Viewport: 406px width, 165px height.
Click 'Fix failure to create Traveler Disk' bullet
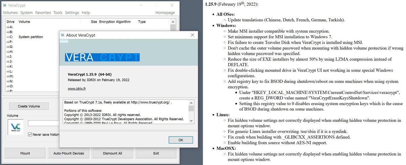(x=295, y=42)
